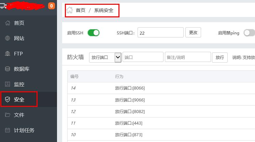Image resolution: width=255 pixels, height=142 pixels.
Task: Click the orange notification badge showing 0
Action: [52, 6]
